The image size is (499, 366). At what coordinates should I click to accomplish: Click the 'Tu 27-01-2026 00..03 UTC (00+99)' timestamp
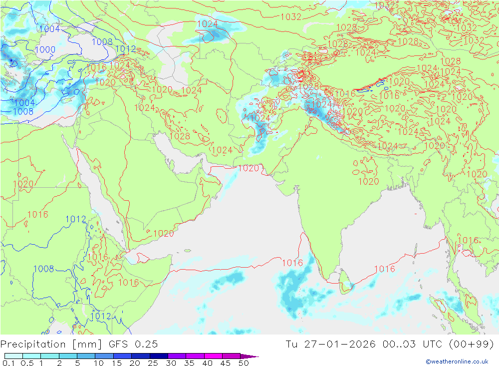tap(390, 345)
